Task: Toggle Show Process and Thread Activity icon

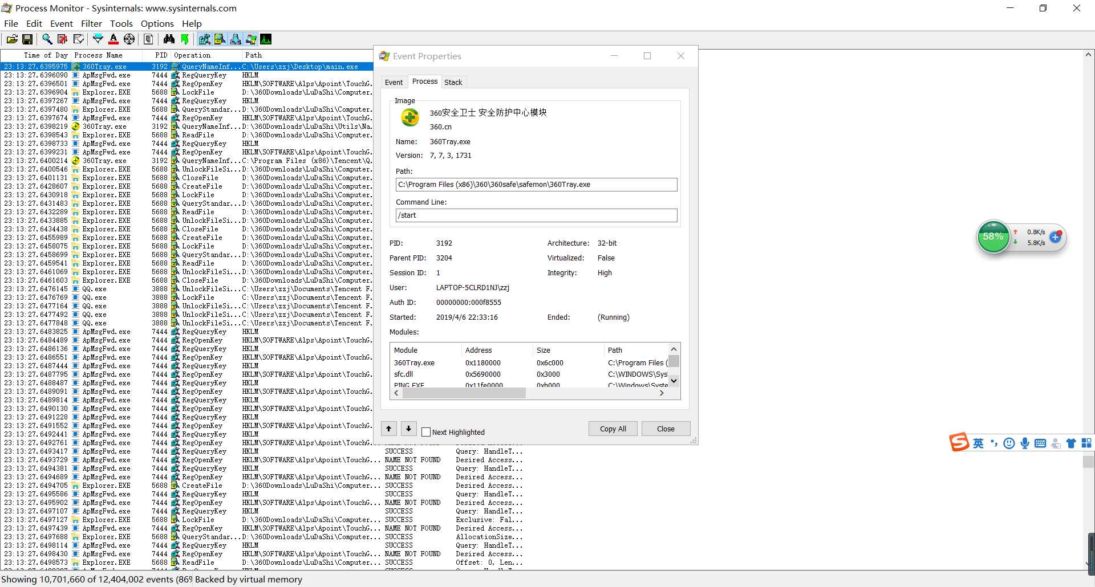Action: (251, 39)
